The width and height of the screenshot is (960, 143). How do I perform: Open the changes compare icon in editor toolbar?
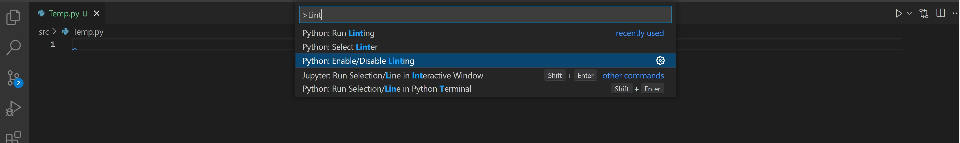coord(924,14)
